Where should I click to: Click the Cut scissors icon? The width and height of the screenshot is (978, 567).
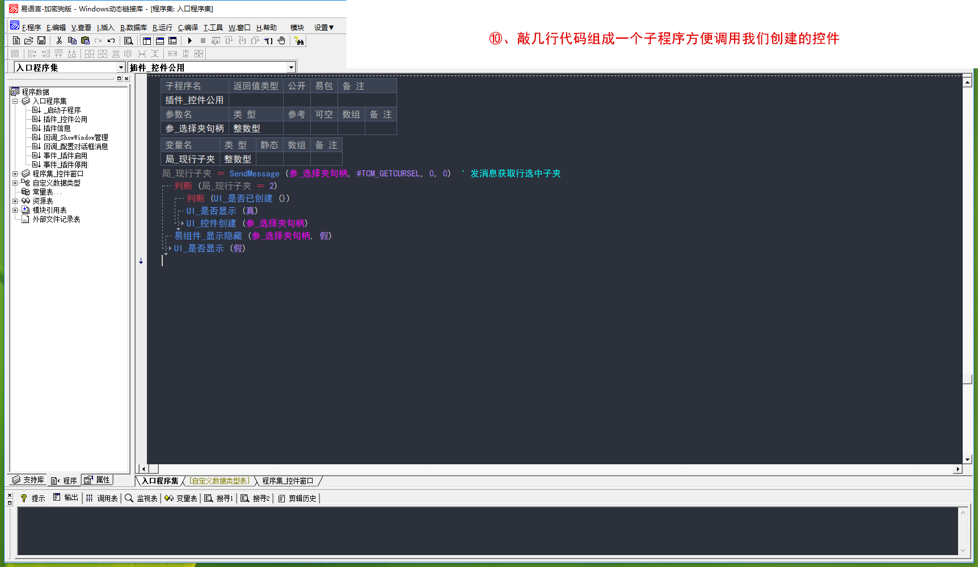point(59,41)
